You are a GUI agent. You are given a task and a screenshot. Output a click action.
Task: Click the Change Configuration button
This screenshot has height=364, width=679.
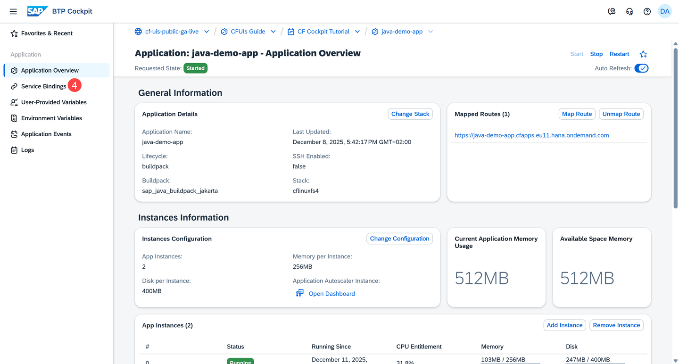(x=400, y=239)
